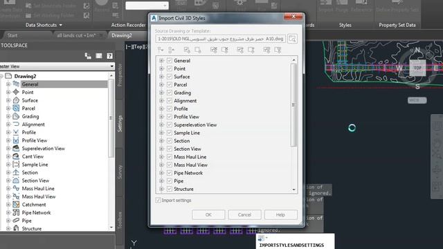The width and height of the screenshot is (443, 249).
Task: Uncheck the Surface styles checkbox
Action: [170, 77]
